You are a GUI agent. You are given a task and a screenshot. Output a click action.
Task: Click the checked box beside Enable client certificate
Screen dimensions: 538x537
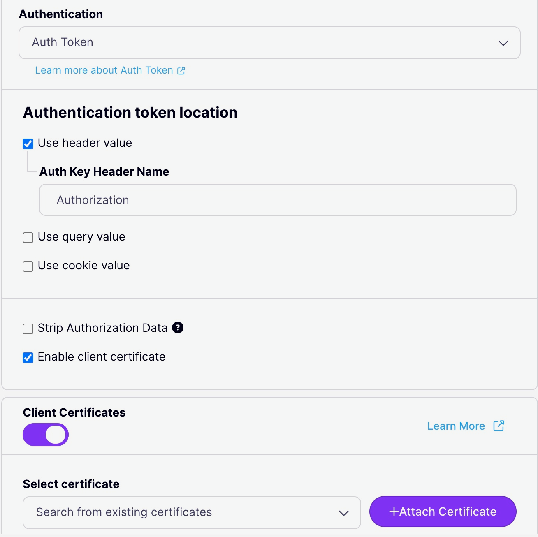(x=28, y=358)
